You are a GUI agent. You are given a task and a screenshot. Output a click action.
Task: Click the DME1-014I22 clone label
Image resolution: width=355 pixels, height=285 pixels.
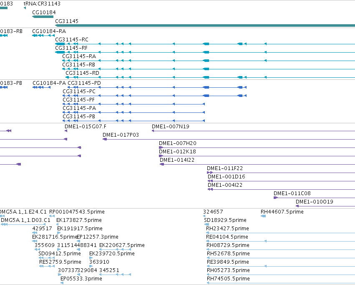point(177,160)
